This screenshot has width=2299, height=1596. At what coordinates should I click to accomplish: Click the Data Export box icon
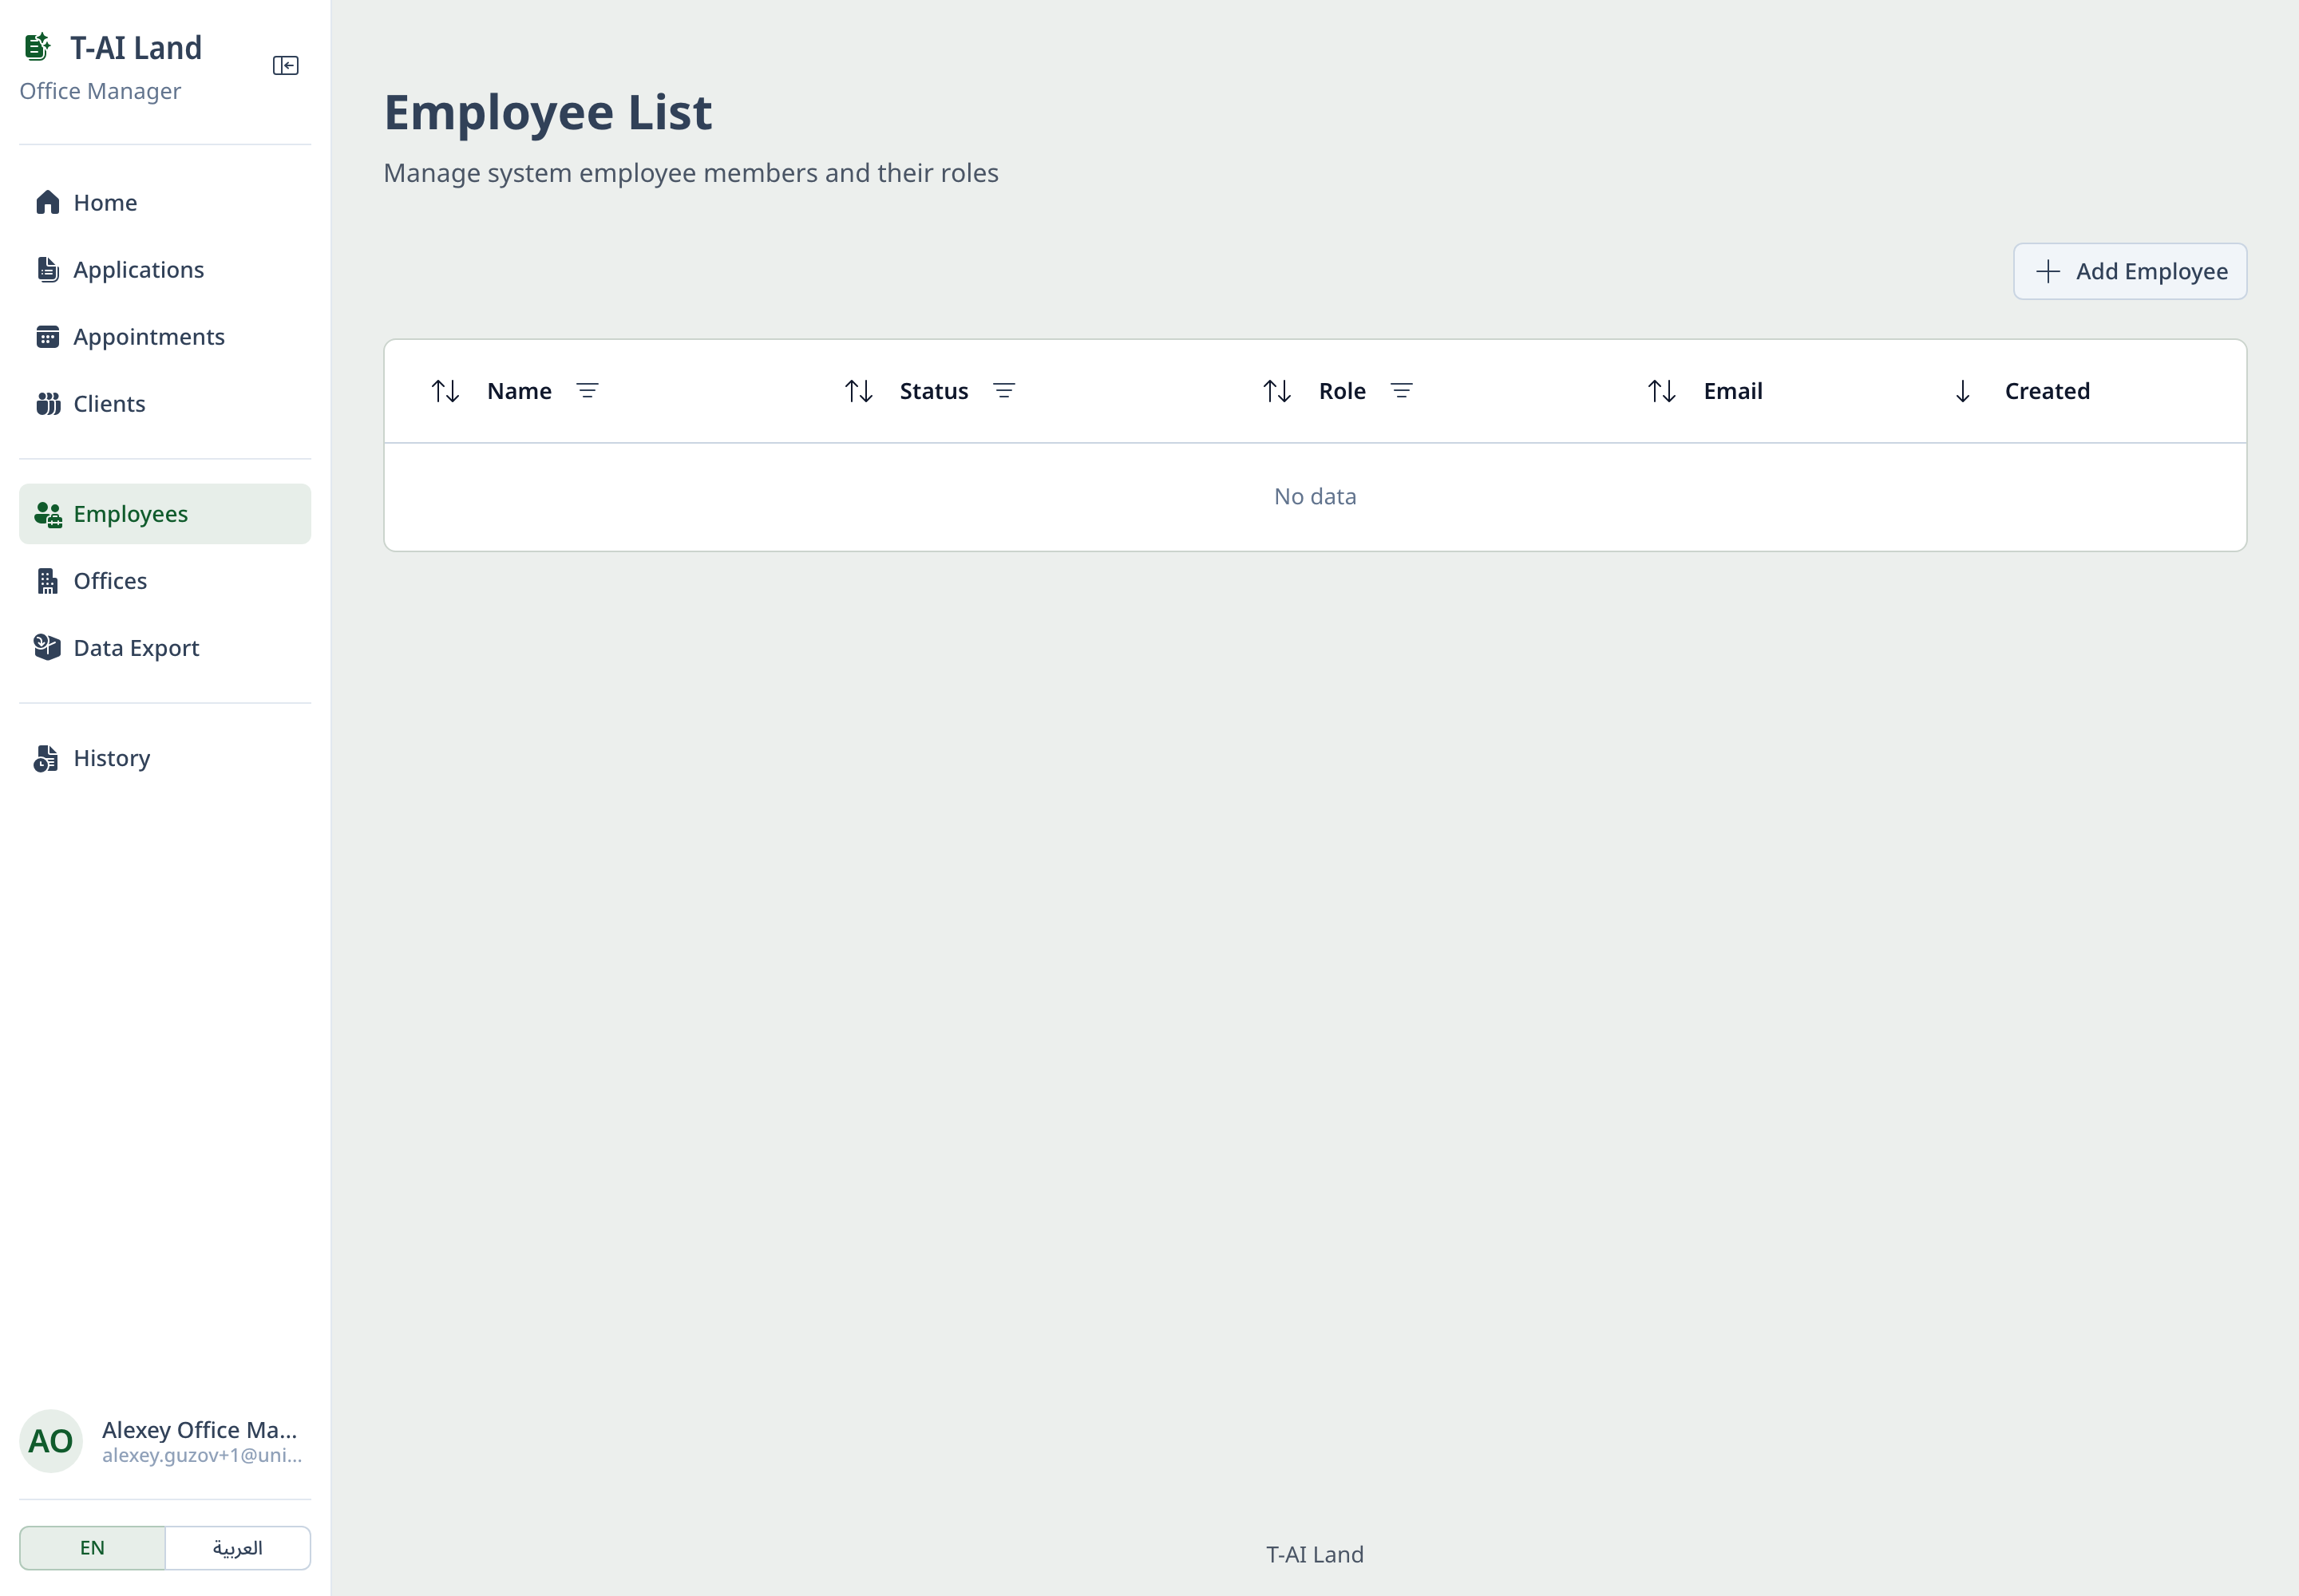point(48,648)
